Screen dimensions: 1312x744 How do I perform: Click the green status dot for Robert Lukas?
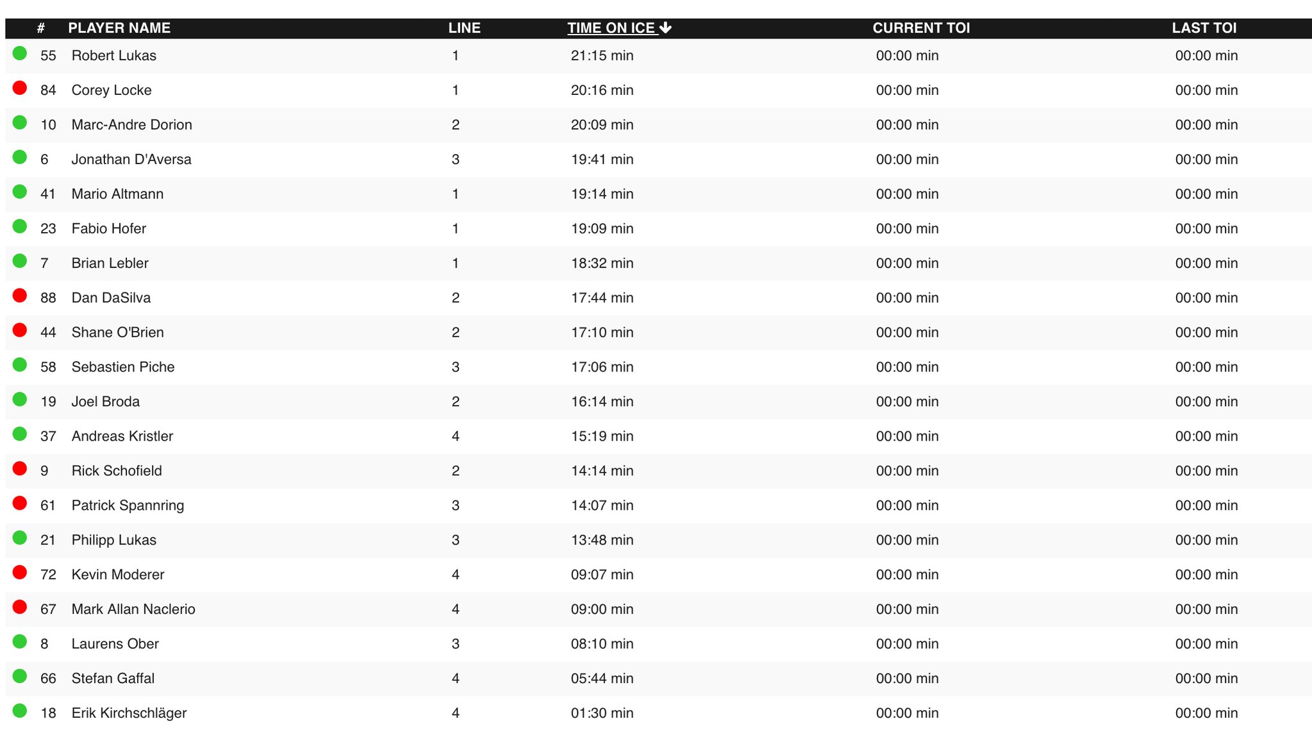[20, 53]
